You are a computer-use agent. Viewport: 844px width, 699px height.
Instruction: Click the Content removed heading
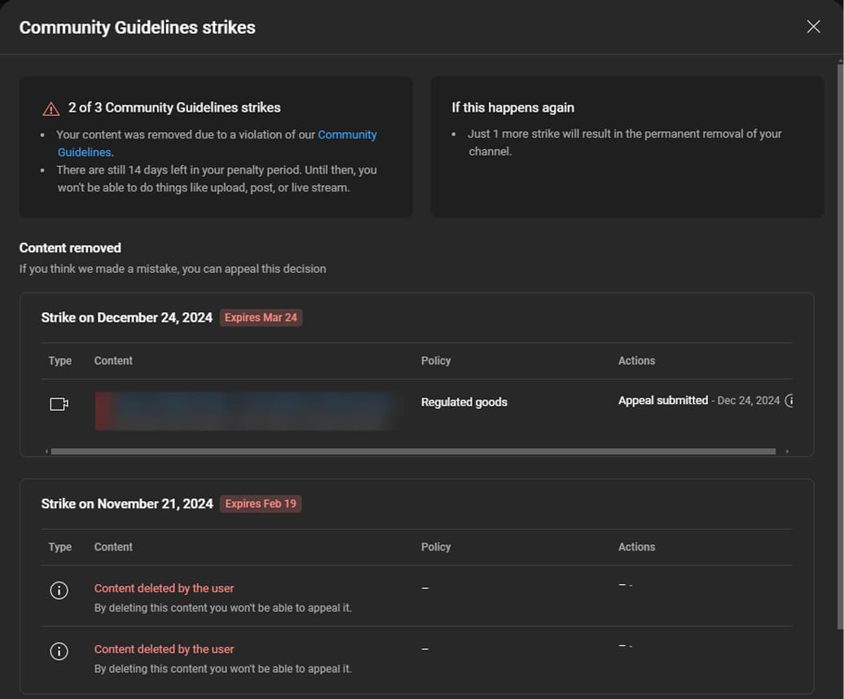coord(70,248)
